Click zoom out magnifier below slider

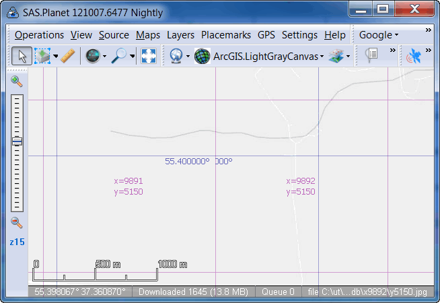point(17,222)
